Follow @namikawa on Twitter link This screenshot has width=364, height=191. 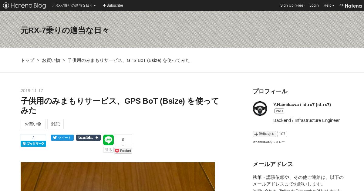[269, 142]
